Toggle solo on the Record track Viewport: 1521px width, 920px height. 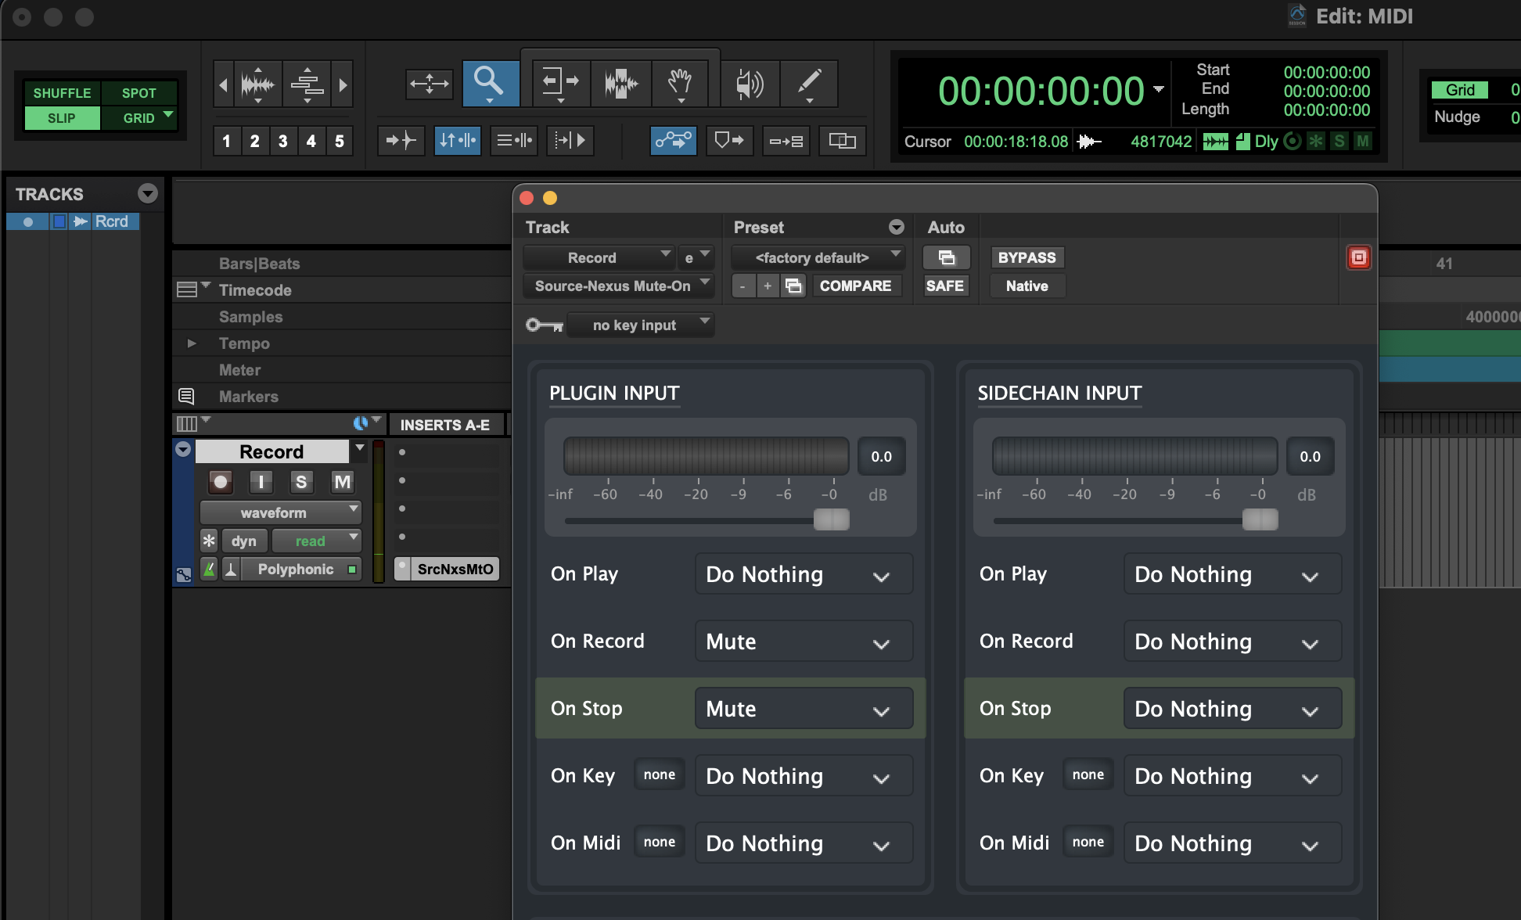[301, 482]
